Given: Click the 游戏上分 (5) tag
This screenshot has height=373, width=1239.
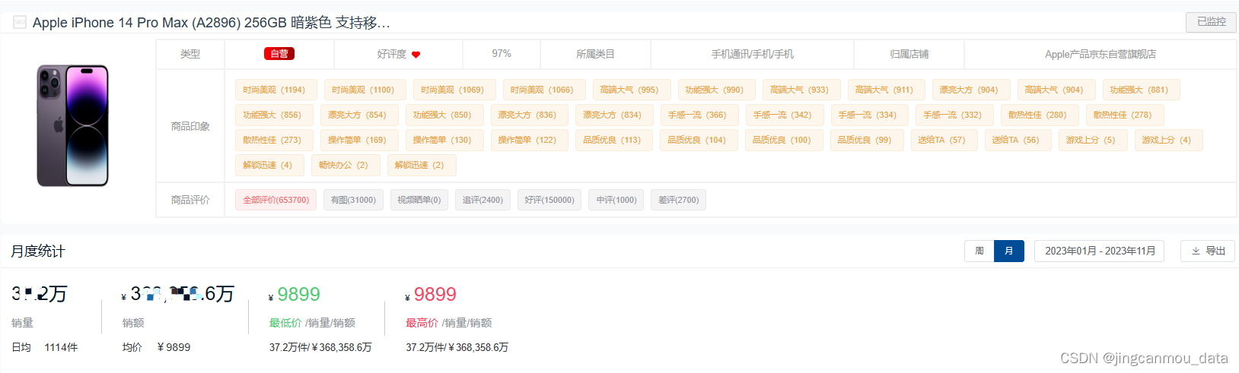Looking at the screenshot, I should (x=1093, y=140).
